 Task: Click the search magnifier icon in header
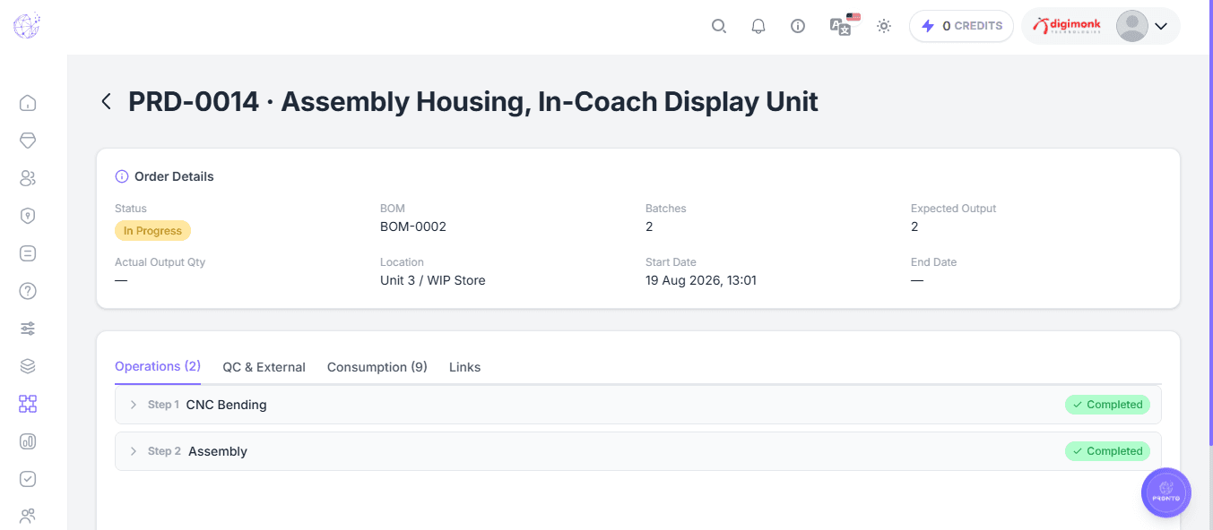point(719,26)
